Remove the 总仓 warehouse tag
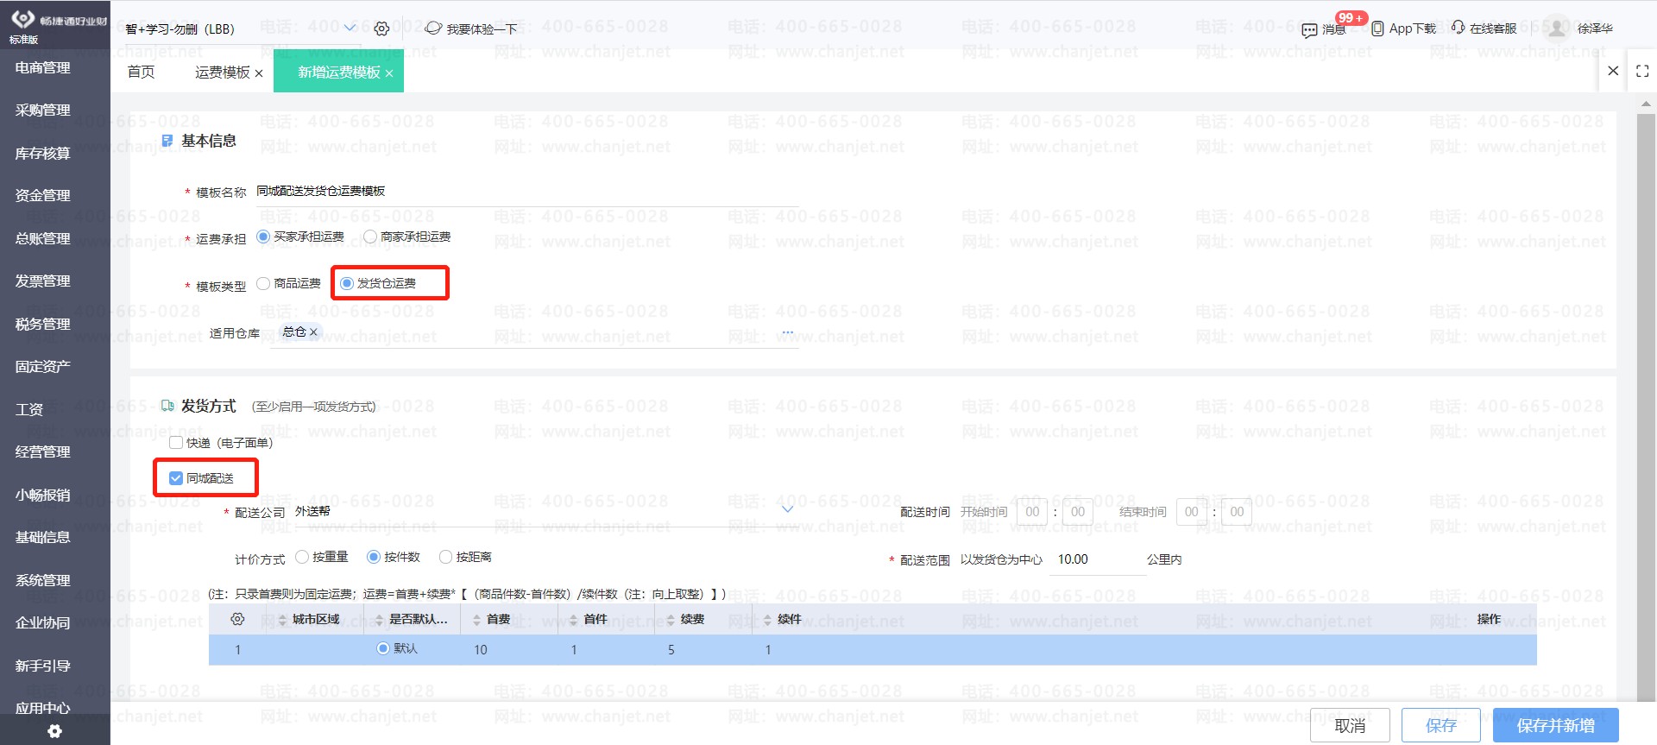This screenshot has height=745, width=1657. pos(313,331)
